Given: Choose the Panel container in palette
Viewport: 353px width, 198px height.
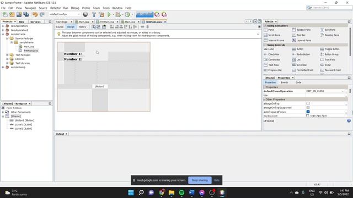Looking at the screenshot, I should (x=269, y=30).
